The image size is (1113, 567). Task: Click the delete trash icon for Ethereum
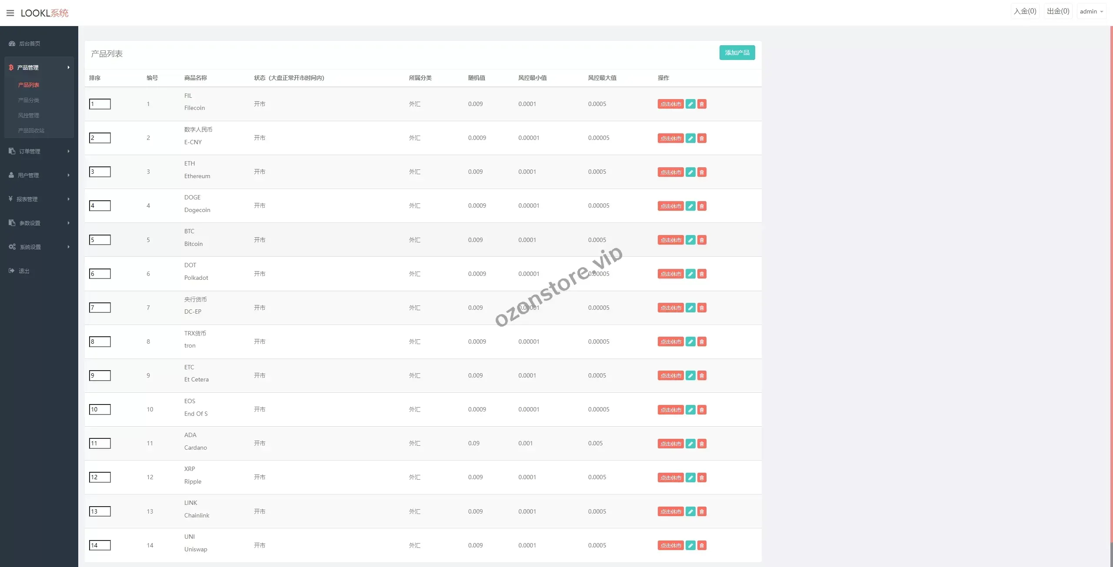pyautogui.click(x=702, y=172)
